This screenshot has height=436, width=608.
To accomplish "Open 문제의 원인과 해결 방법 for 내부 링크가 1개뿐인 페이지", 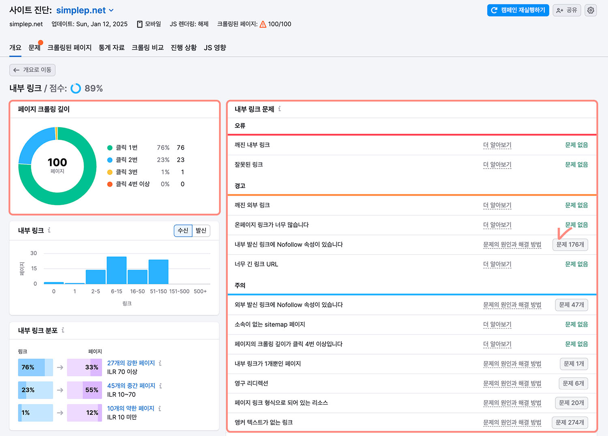I will pos(512,363).
